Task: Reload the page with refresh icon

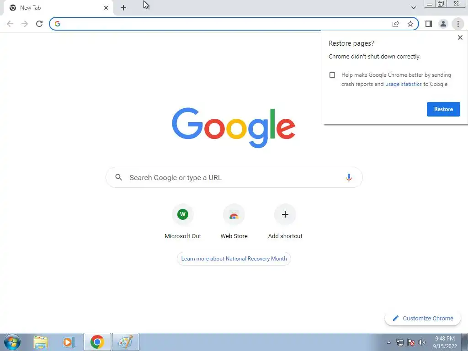Action: [x=39, y=24]
